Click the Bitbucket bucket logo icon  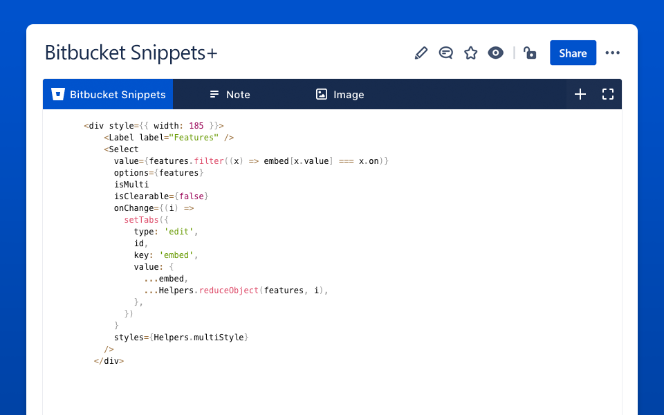pyautogui.click(x=58, y=94)
